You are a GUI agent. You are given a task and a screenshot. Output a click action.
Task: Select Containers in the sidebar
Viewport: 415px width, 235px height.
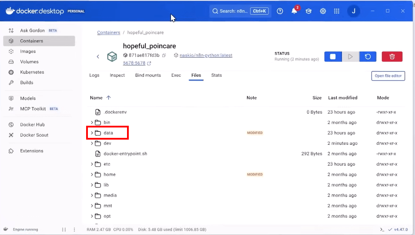click(x=39, y=41)
